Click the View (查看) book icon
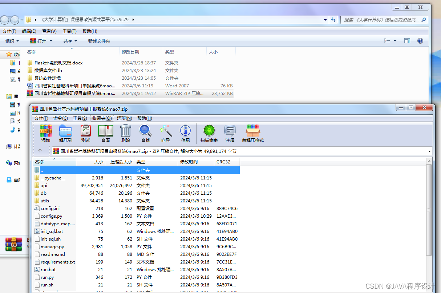This screenshot has height=293, width=441. pos(106,134)
